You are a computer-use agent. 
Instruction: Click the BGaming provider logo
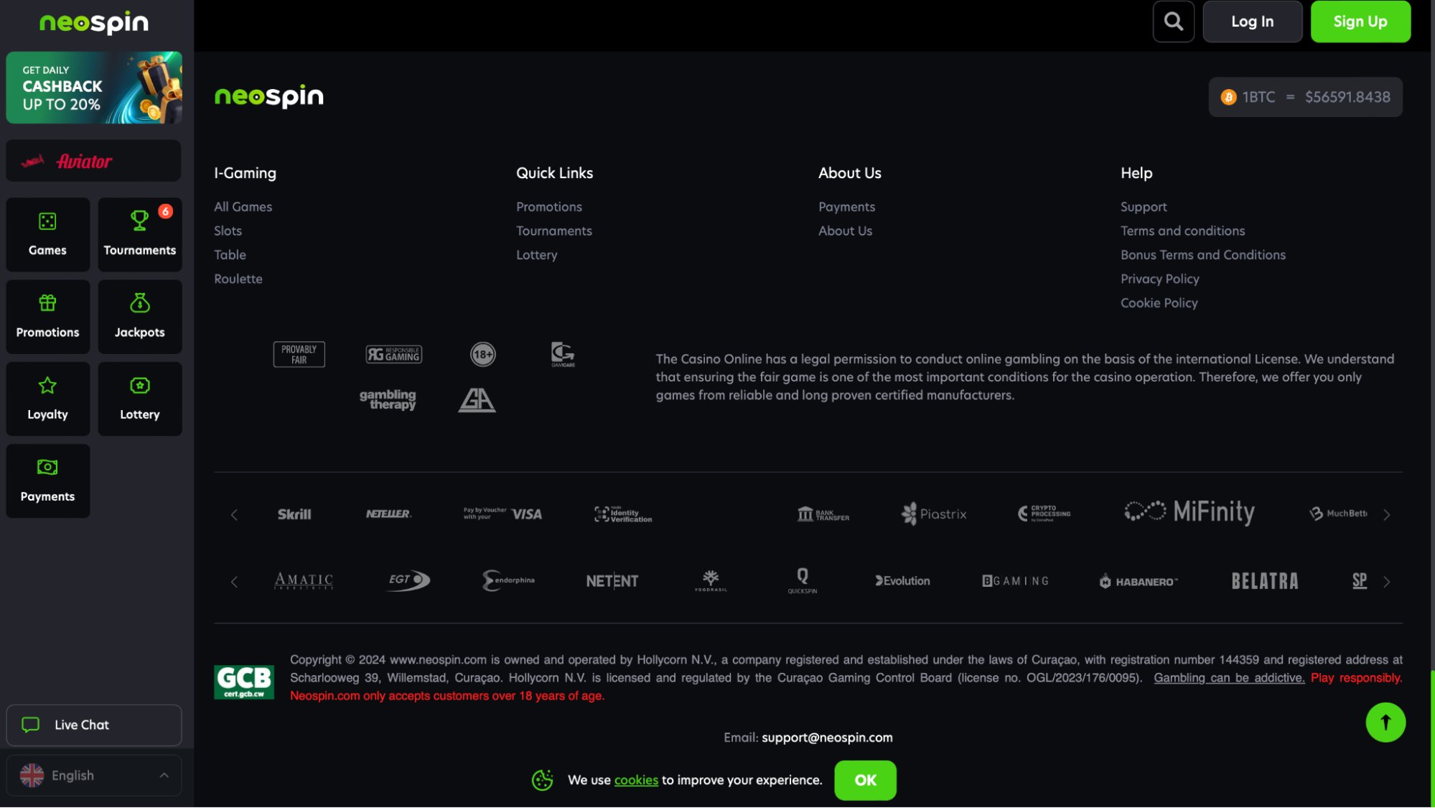coord(1015,581)
